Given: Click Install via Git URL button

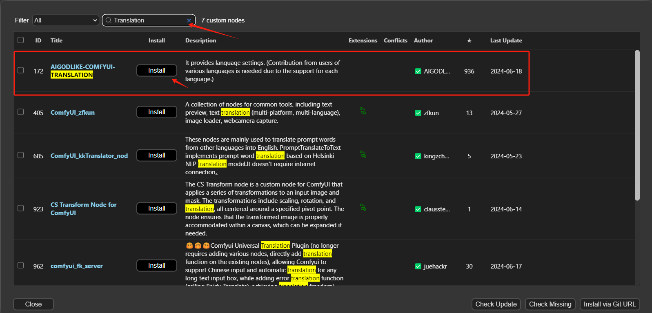Looking at the screenshot, I should pos(610,304).
